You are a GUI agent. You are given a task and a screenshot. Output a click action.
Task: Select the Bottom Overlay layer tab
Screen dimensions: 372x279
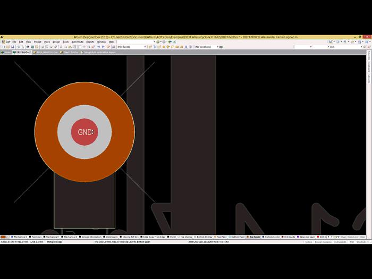coord(204,237)
